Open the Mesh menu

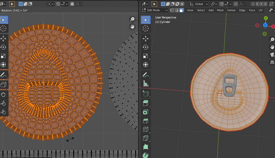[220, 10]
